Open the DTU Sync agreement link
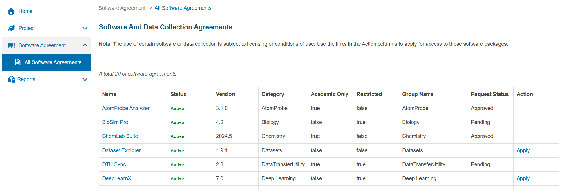Image resolution: width=563 pixels, height=190 pixels. [114, 164]
